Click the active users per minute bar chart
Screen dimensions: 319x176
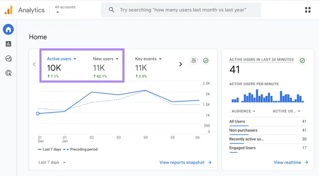point(268,96)
